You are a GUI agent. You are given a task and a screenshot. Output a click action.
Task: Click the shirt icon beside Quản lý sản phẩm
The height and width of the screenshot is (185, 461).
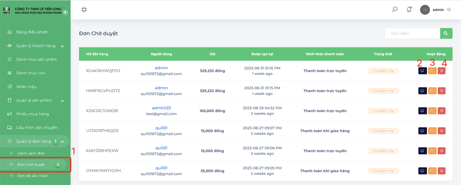(10, 100)
